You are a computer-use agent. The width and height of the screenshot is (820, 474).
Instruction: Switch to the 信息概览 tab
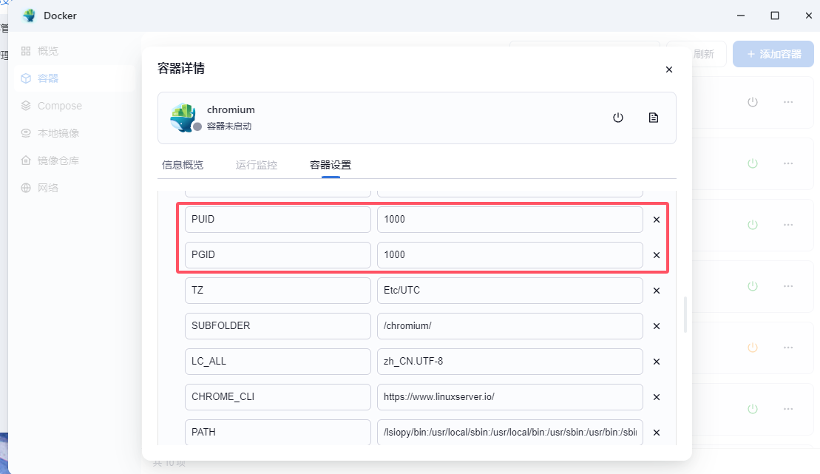tap(183, 165)
